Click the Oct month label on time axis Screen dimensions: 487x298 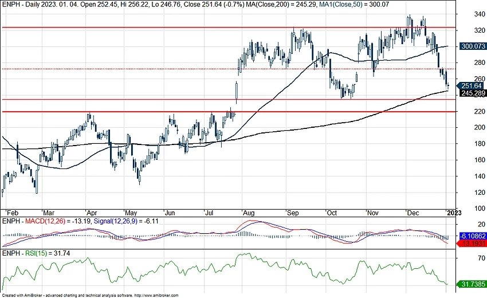coord(332,213)
